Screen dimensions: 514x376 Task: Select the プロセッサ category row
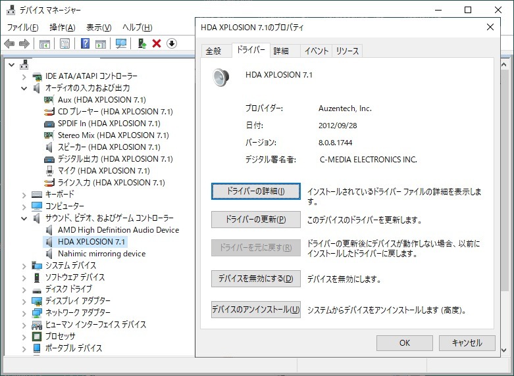pyautogui.click(x=53, y=337)
